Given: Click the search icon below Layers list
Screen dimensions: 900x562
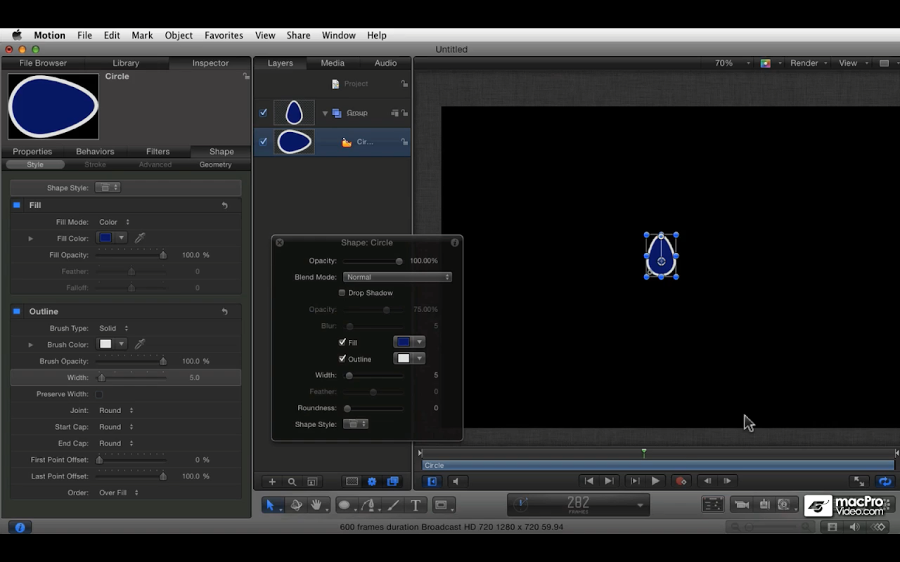Looking at the screenshot, I should pyautogui.click(x=292, y=482).
